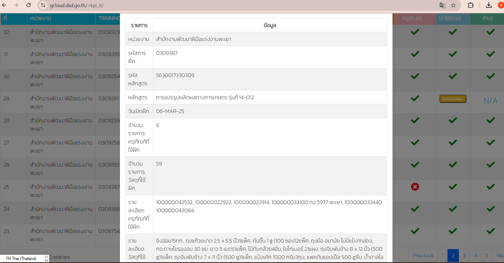
Task: Click expenses column checkmark in row 25
Action: click(x=453, y=187)
